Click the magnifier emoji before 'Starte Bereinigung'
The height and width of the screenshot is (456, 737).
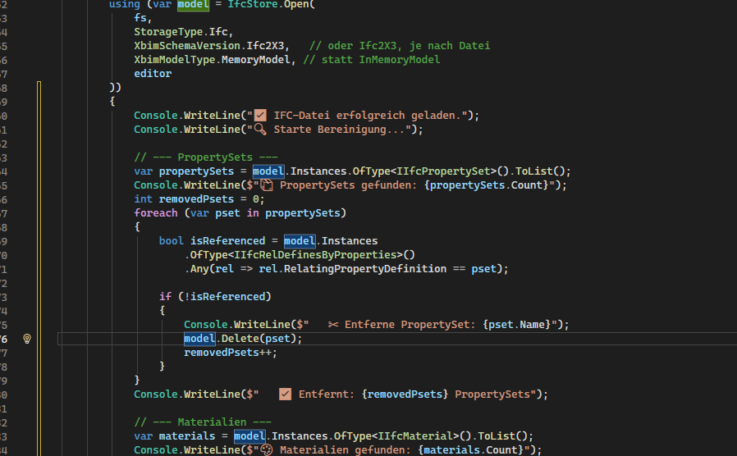pos(261,129)
